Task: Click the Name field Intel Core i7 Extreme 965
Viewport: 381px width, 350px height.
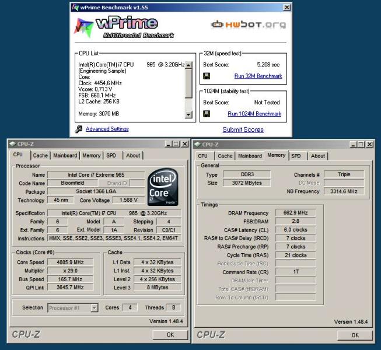Action: pos(96,175)
